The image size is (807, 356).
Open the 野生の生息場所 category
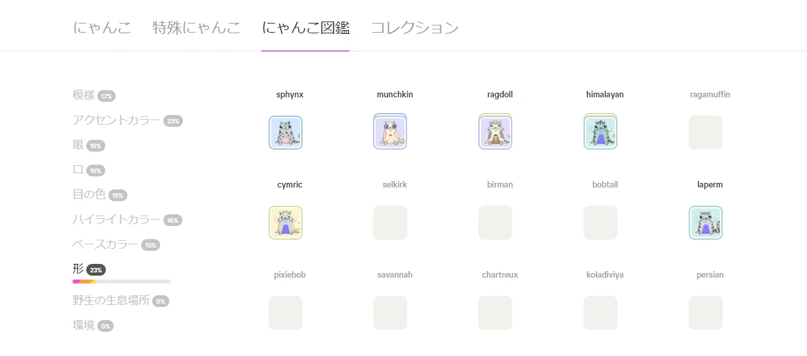(x=111, y=300)
